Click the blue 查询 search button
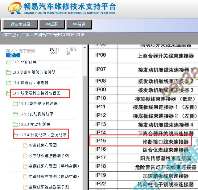 point(13,55)
